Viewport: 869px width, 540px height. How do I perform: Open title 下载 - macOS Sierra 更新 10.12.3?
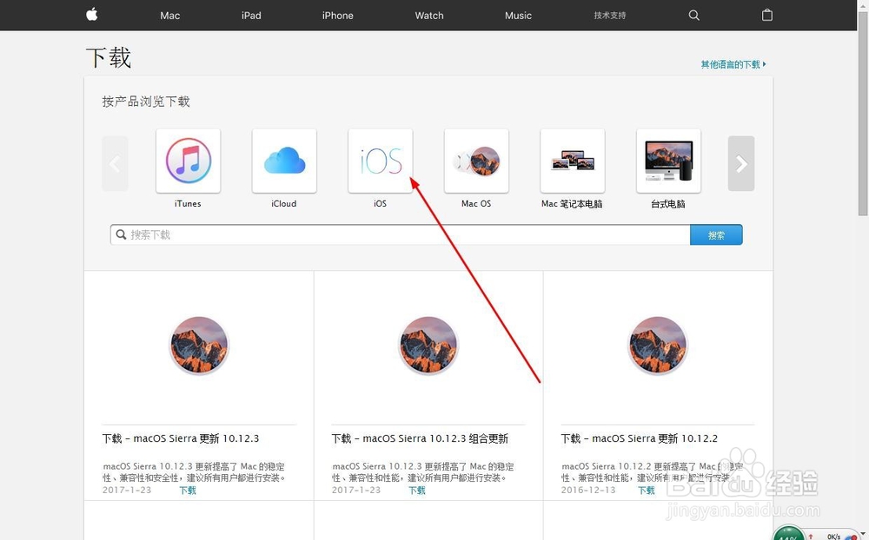[x=181, y=438]
